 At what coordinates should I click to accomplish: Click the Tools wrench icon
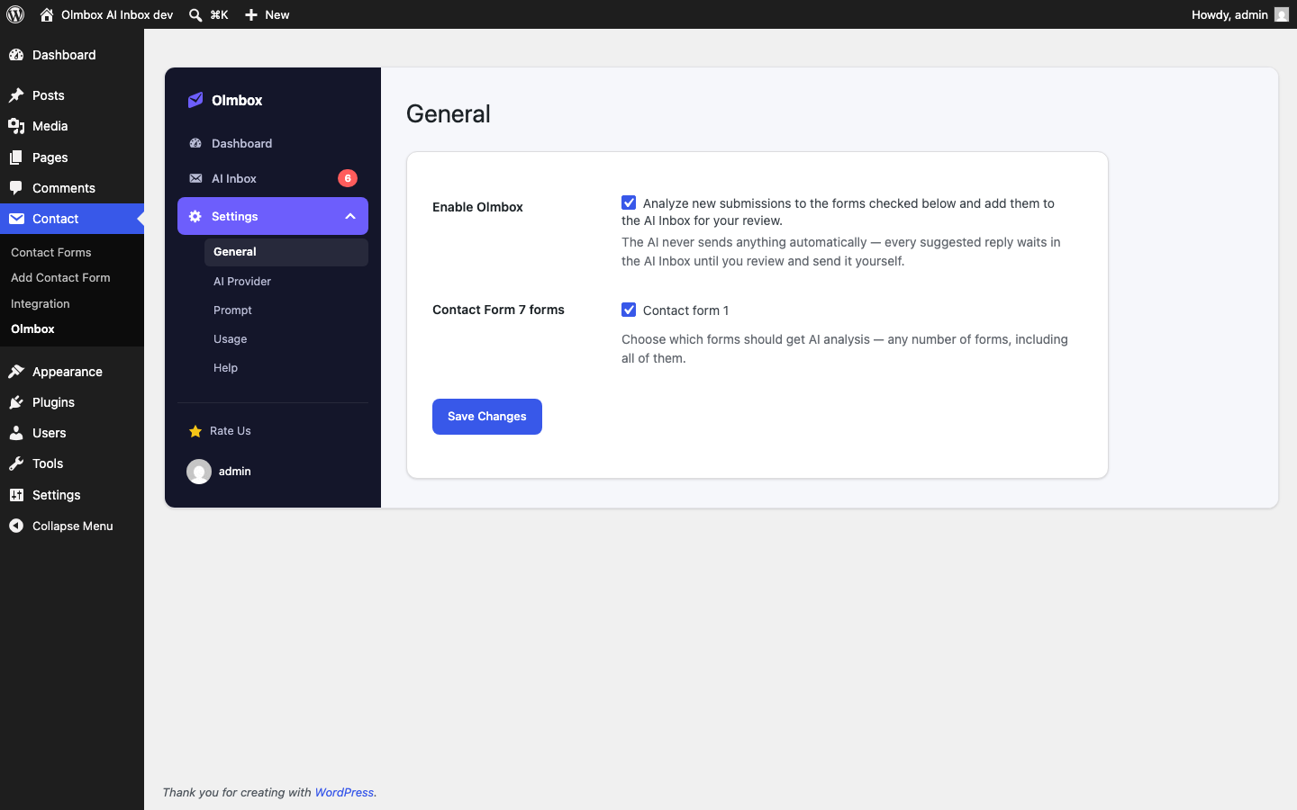pyautogui.click(x=16, y=463)
